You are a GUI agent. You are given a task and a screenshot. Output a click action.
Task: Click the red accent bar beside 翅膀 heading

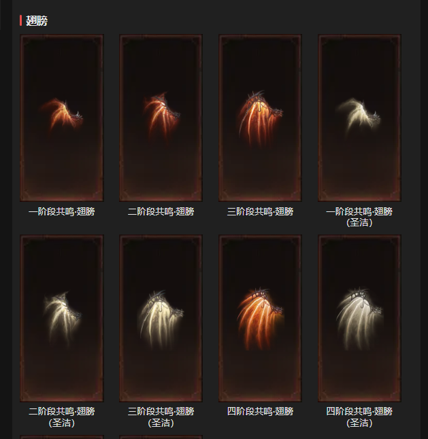click(x=20, y=20)
